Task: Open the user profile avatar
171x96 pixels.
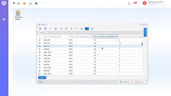Action: coord(145,3)
